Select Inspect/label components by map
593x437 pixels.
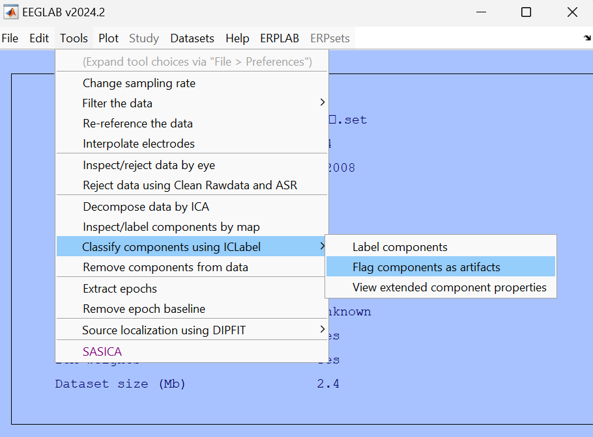click(192, 227)
